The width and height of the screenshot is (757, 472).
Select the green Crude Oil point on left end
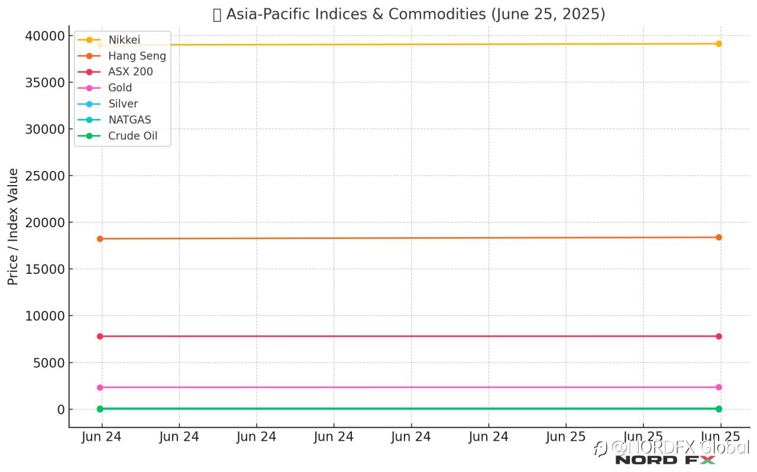click(x=100, y=409)
